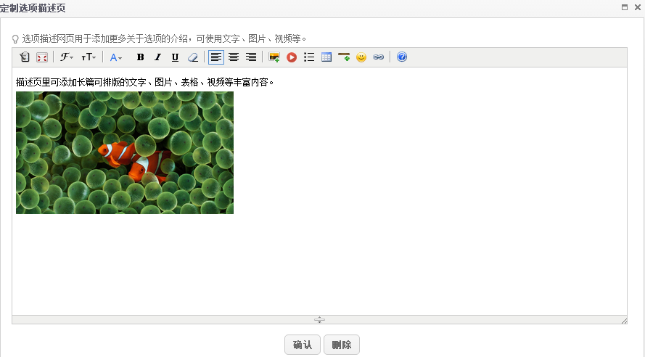Insert a bulleted list

pos(309,57)
